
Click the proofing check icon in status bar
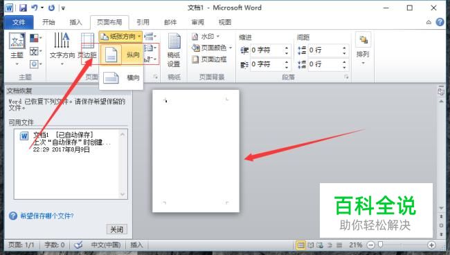(78, 245)
